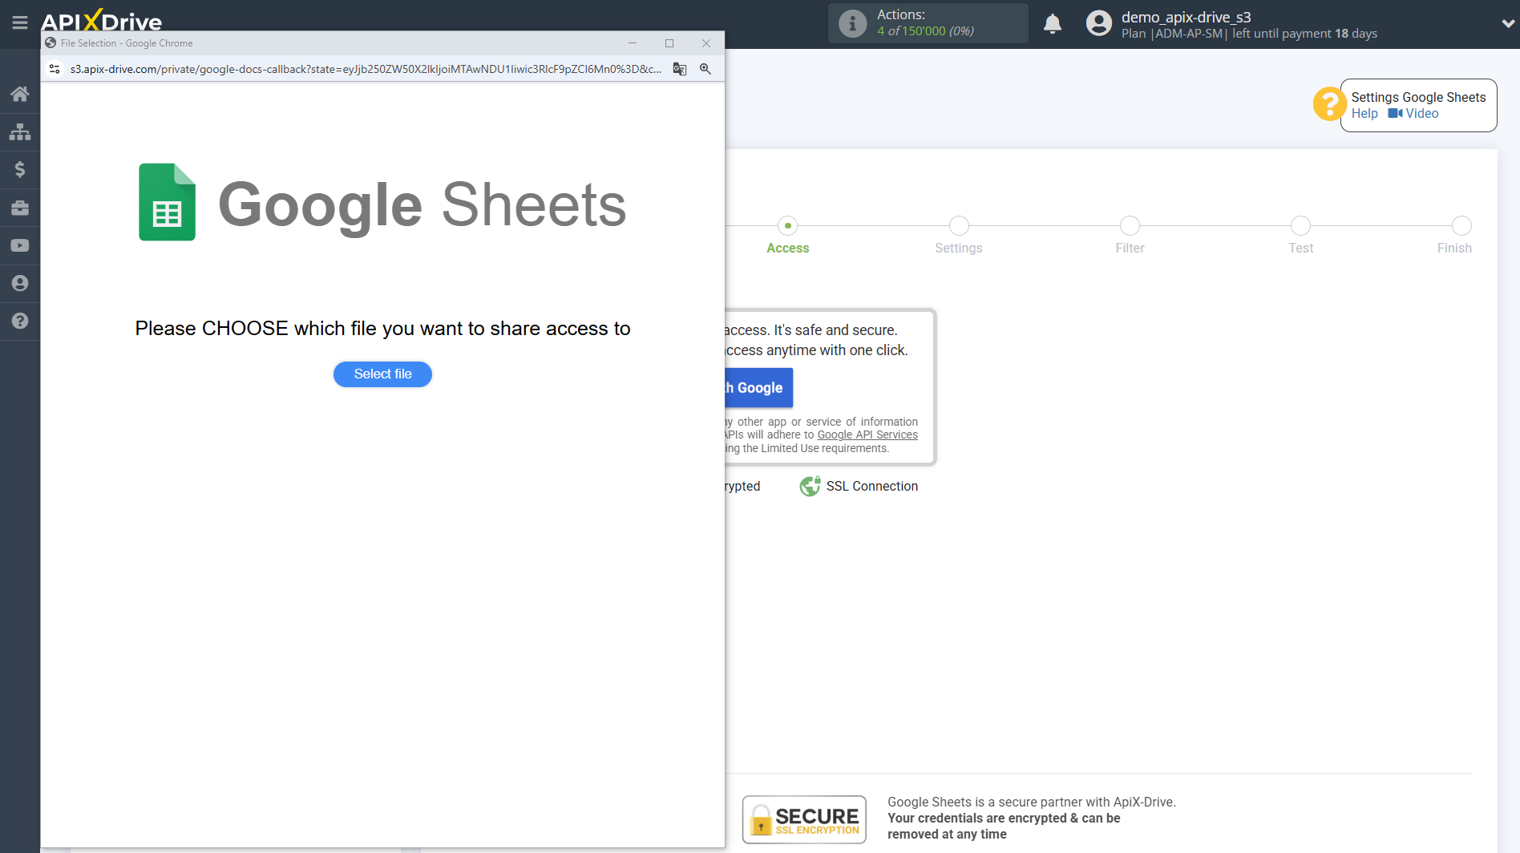Click the Google Sheets logo icon in the popup
This screenshot has height=853, width=1520.
pos(167,202)
